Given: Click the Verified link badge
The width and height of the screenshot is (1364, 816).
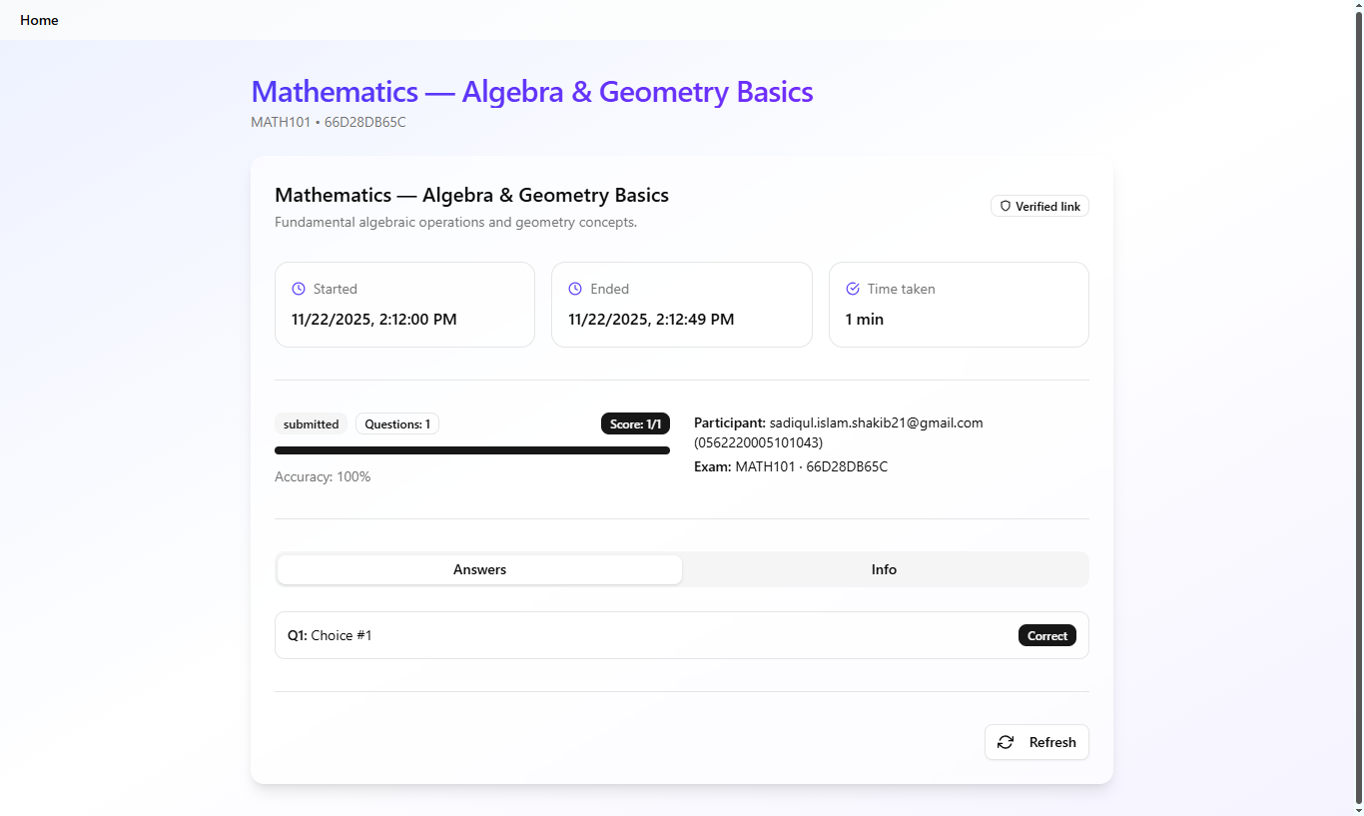Looking at the screenshot, I should 1039,207.
